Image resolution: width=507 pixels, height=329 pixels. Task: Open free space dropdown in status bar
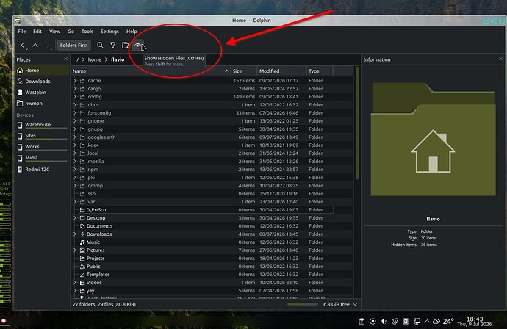coord(356,304)
